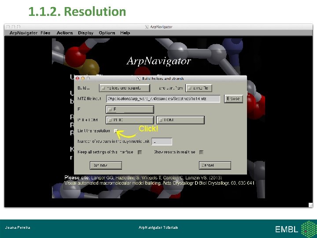
Task: Open the 'and start from' file dropdown
Action: pos(199,88)
